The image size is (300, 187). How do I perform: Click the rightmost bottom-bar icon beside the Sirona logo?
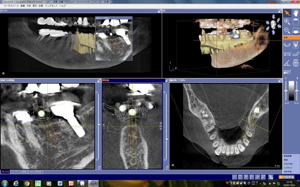click(x=270, y=177)
